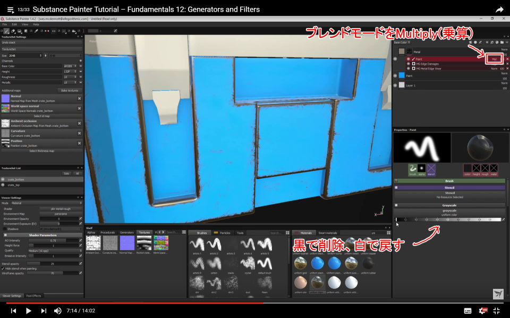Play the YouTube video

coord(28,311)
